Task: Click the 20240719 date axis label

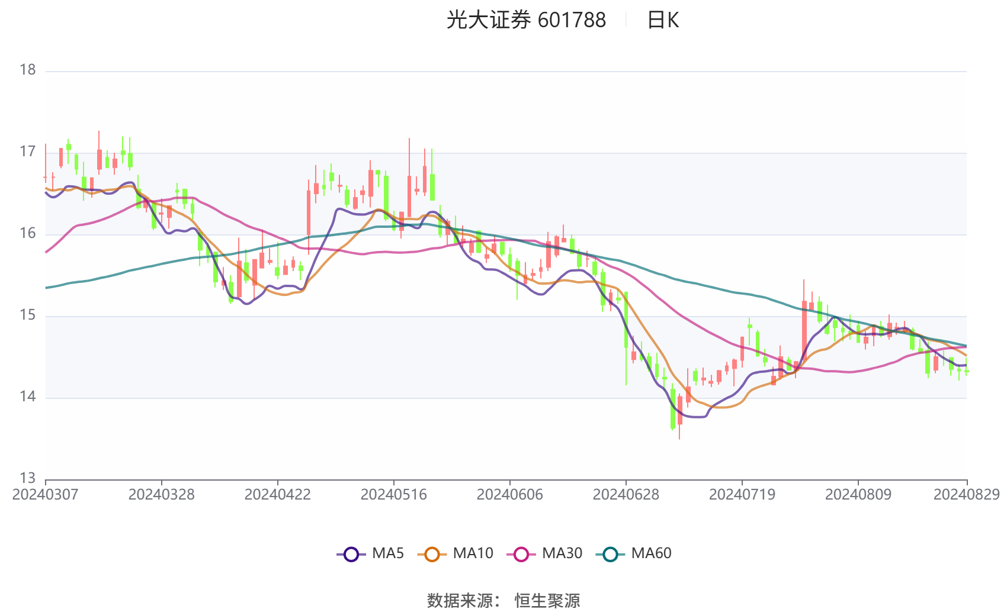Action: click(742, 494)
